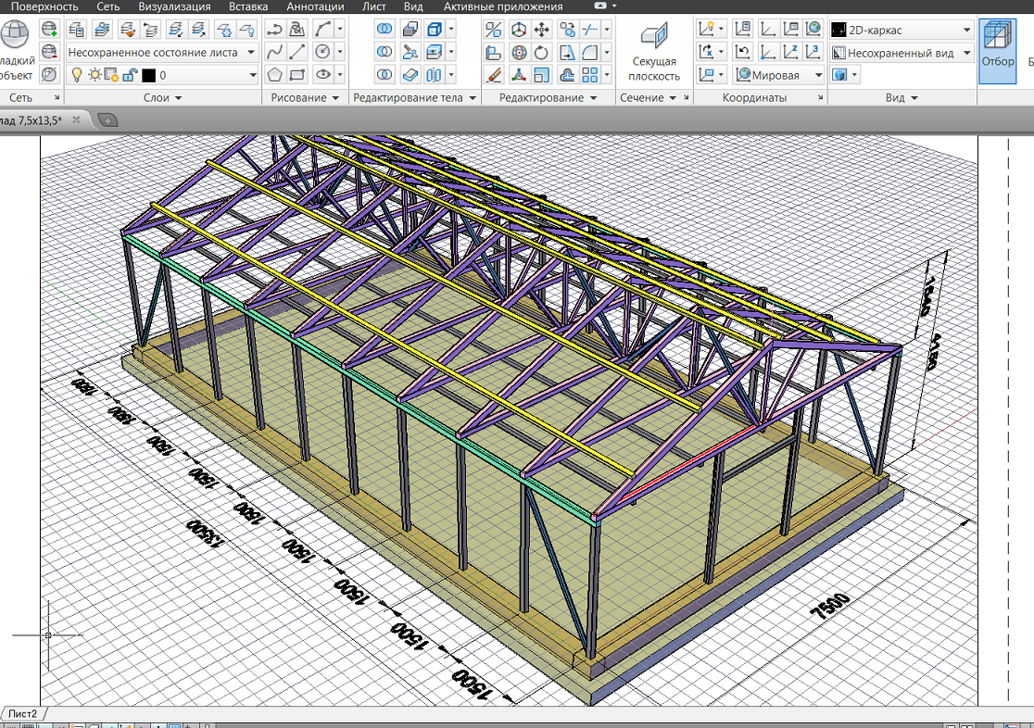1034x728 pixels.
Task: Select the straight line tool
Action: [x=297, y=52]
